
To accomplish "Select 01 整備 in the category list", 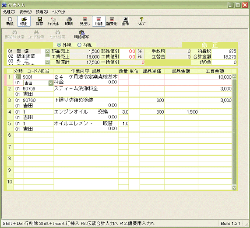I will click(x=24, y=51).
